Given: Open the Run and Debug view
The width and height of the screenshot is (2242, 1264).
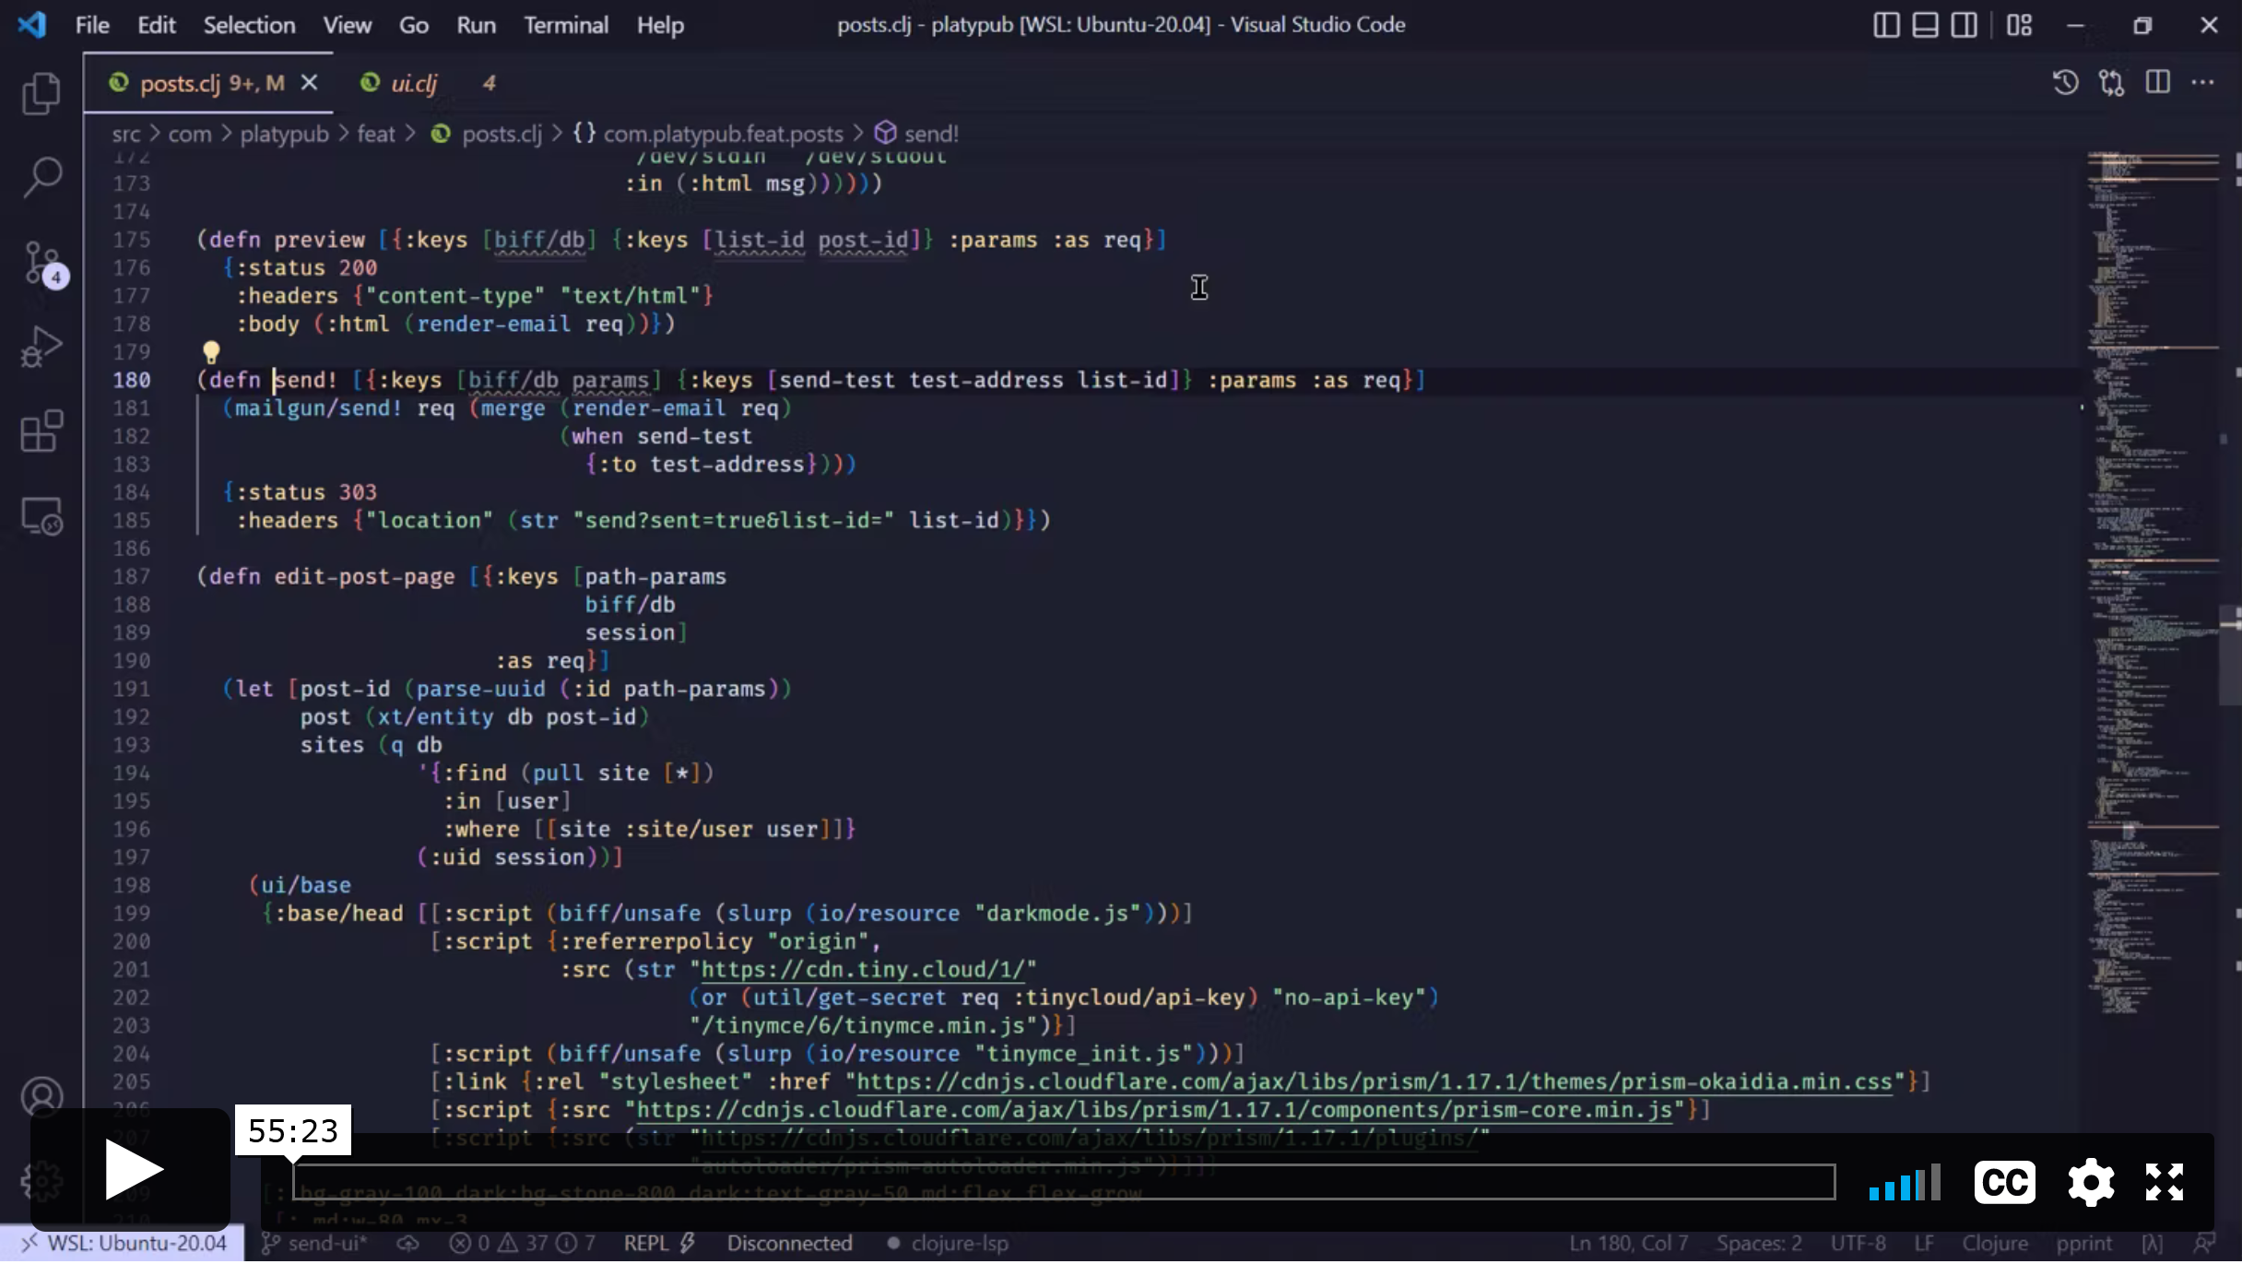Looking at the screenshot, I should click(41, 347).
